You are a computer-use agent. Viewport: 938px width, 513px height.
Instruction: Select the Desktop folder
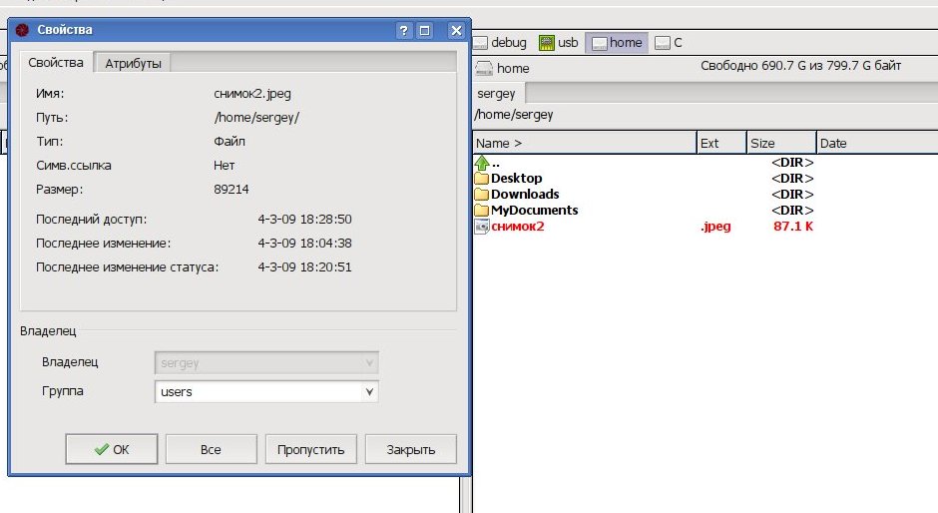click(x=516, y=179)
